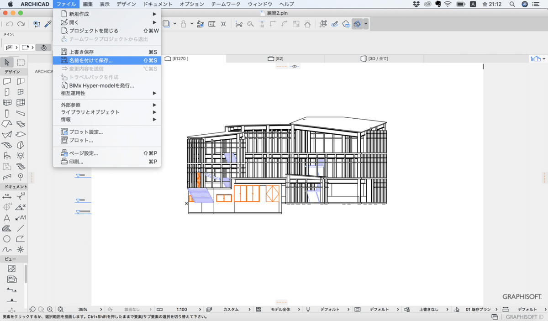Select the Figure image tool
Screen dimensions: 548x321
[12, 269]
